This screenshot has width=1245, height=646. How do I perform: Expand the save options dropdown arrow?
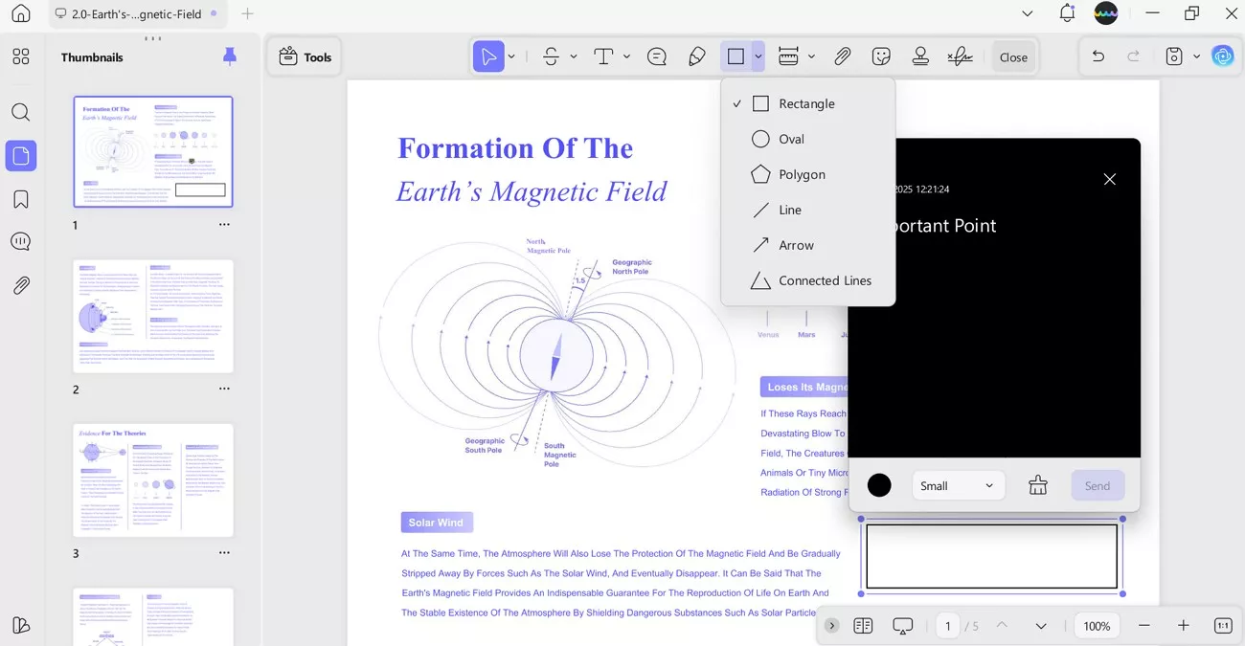[x=1197, y=56]
